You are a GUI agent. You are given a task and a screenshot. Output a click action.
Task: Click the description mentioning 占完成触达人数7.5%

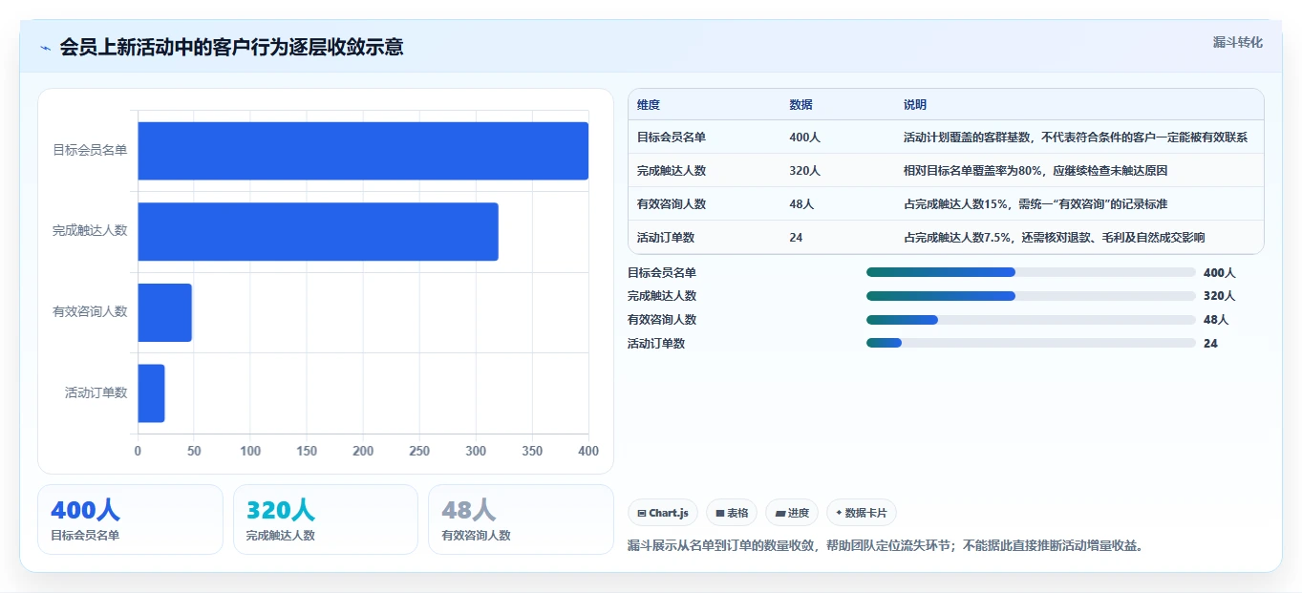pos(1054,238)
